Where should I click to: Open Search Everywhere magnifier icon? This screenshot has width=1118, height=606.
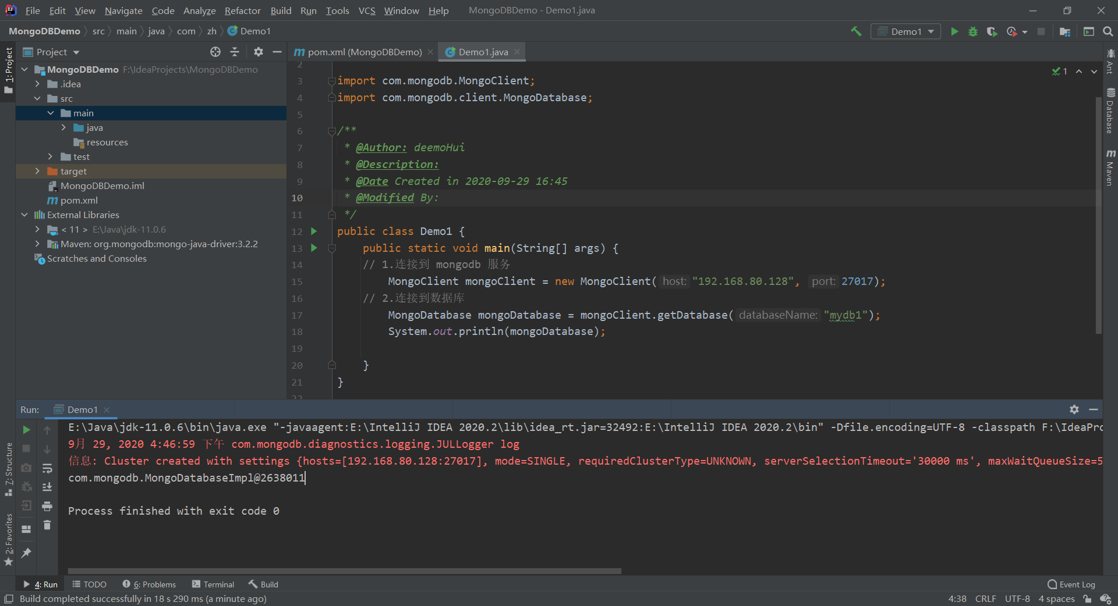pyautogui.click(x=1108, y=31)
